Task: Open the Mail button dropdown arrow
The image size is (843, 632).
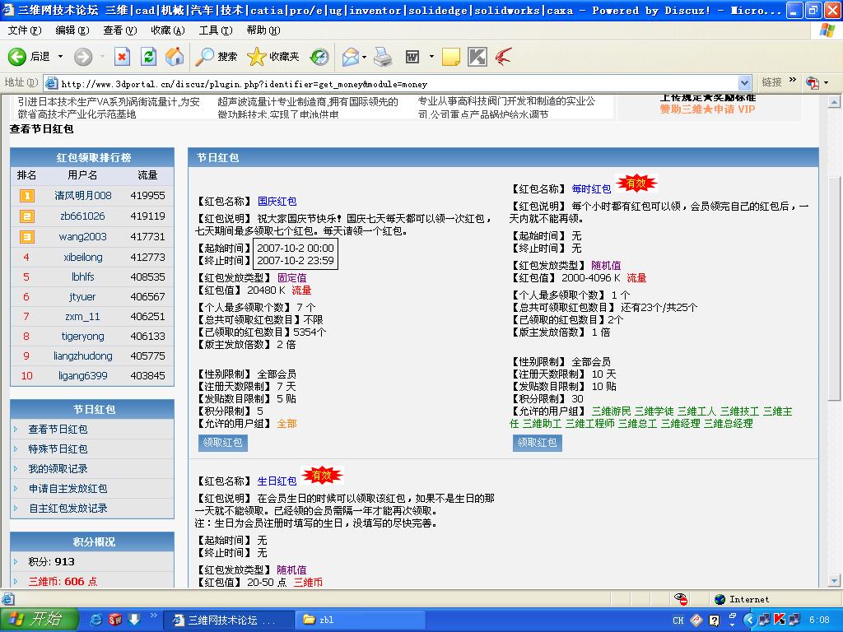Action: click(x=365, y=57)
